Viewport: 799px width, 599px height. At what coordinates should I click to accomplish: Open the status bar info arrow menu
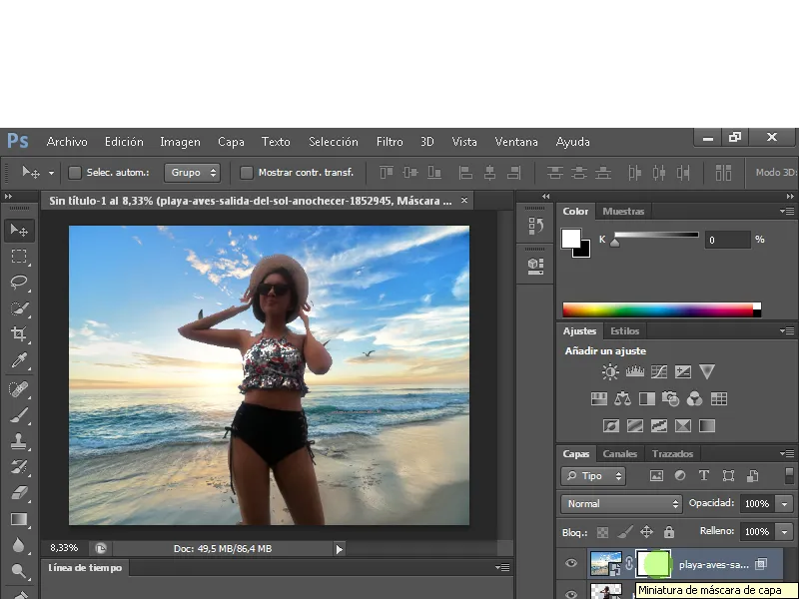(339, 549)
